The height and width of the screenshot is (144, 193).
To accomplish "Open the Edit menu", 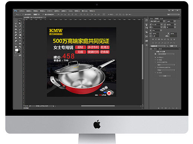I will [29, 11].
